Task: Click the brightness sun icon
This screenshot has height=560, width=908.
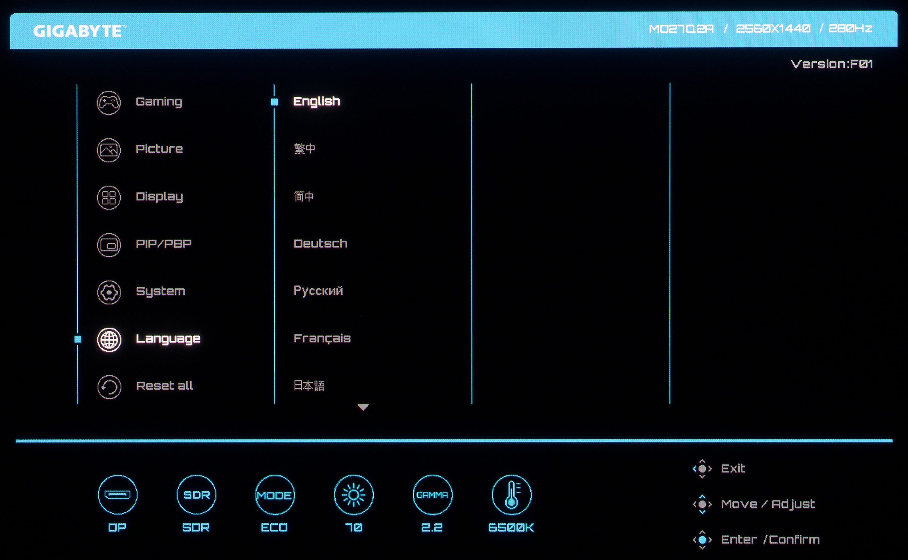Action: [353, 494]
